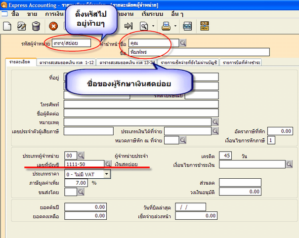299x238 pixels.
Task: Open lookup beside the คุณ prefix field
Action: pyautogui.click(x=182, y=43)
